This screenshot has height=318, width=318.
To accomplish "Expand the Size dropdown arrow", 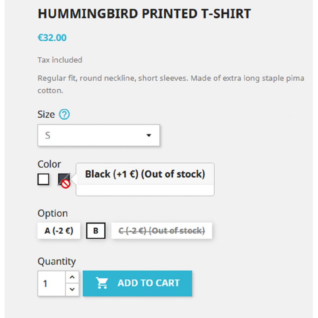I will (x=149, y=135).
